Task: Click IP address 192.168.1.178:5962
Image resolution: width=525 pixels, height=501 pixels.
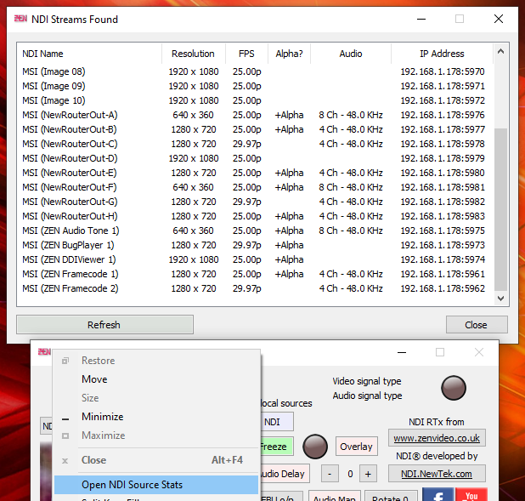Action: (443, 288)
